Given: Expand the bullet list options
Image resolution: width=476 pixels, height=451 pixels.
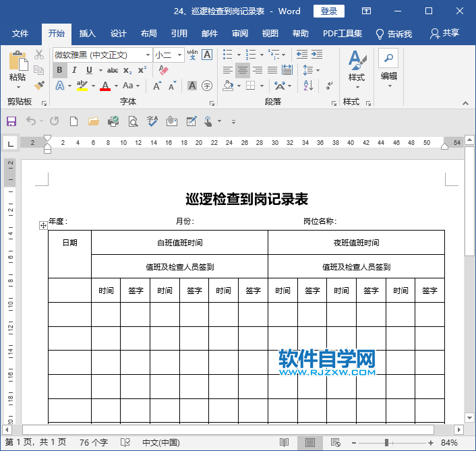Looking at the screenshot, I should click(239, 55).
